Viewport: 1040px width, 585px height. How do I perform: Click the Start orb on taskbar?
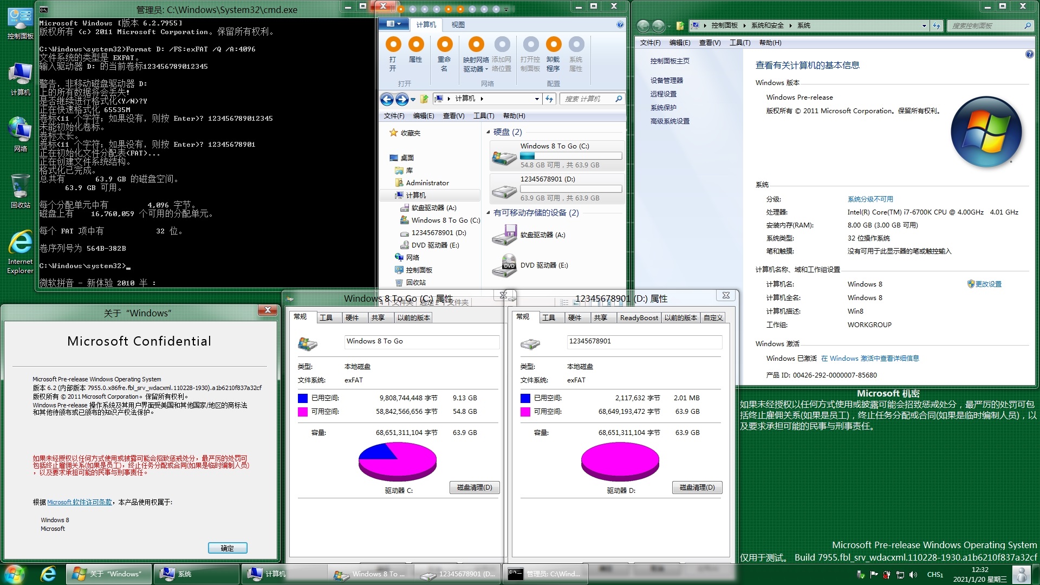pyautogui.click(x=15, y=574)
